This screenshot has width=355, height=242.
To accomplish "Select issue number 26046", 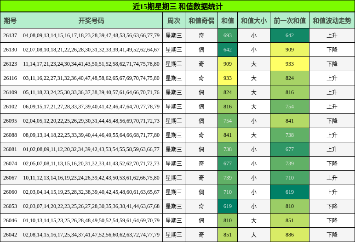I will 10,220.
